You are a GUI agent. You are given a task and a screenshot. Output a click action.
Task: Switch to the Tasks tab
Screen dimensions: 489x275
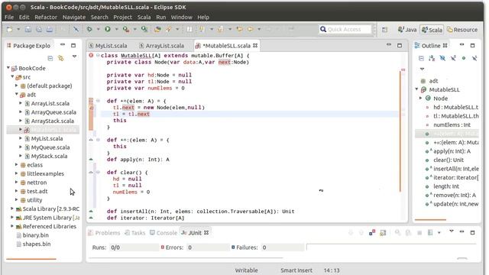(135, 232)
